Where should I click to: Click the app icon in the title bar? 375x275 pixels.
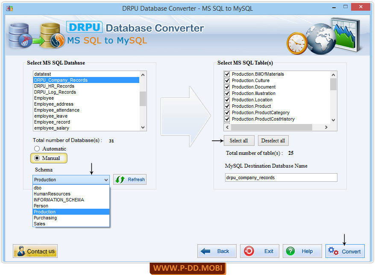click(x=9, y=9)
